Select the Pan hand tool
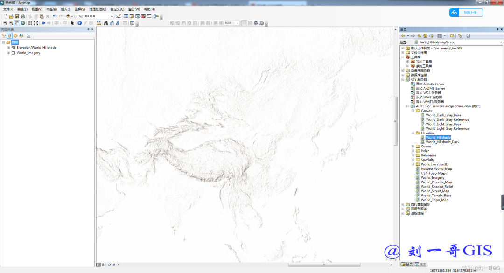The width and height of the screenshot is (504, 273). [17, 23]
